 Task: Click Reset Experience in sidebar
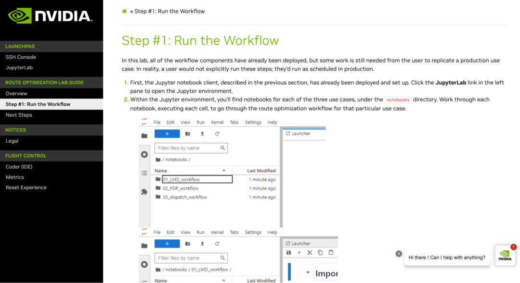pyautogui.click(x=26, y=188)
